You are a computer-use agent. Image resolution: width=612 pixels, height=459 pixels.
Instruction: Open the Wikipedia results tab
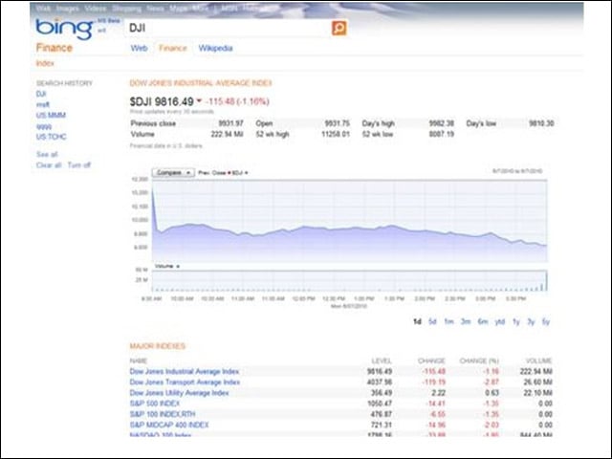tap(215, 48)
